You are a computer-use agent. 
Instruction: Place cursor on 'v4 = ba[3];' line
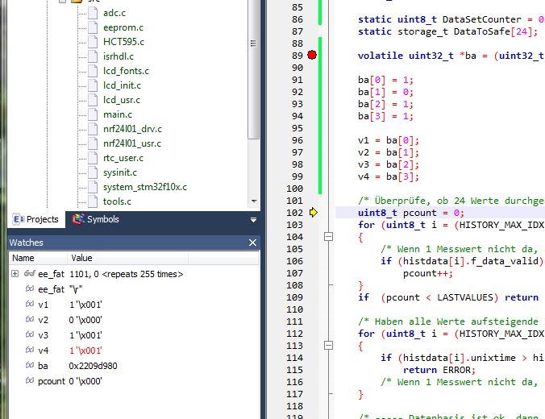pyautogui.click(x=389, y=176)
